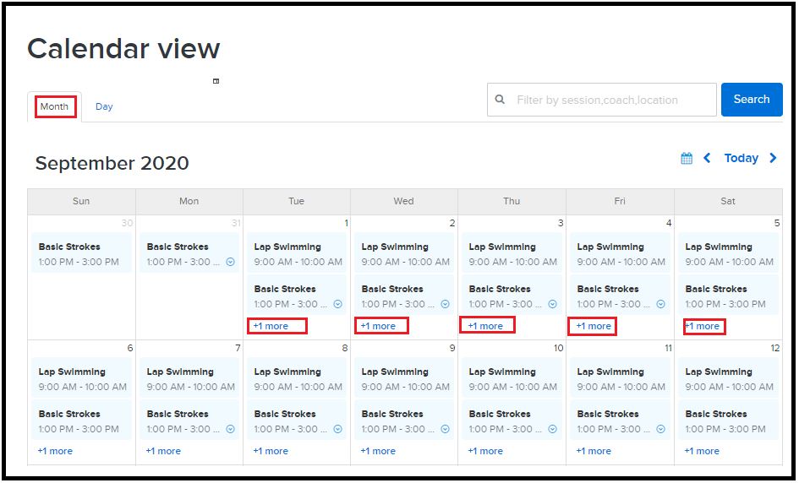Open Lap Swimming session on September 9
The height and width of the screenshot is (483, 799).
pyautogui.click(x=404, y=378)
